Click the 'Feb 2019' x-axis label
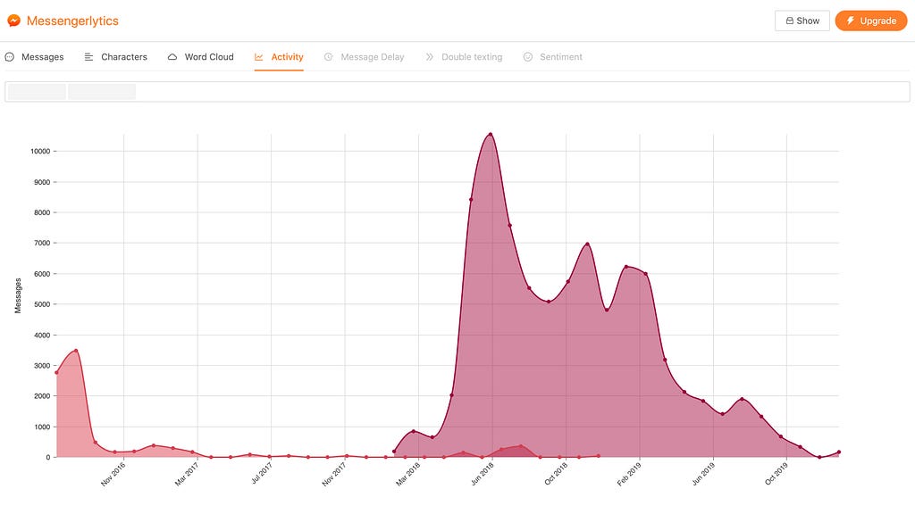The image size is (915, 514). (x=630, y=475)
